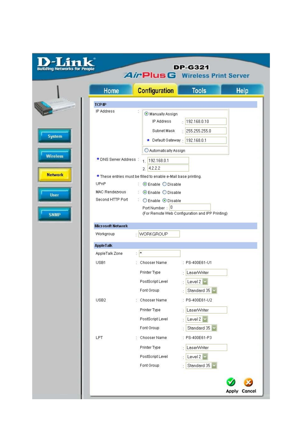Select Manually Assign IP address option
299x423 pixels.
click(x=146, y=114)
